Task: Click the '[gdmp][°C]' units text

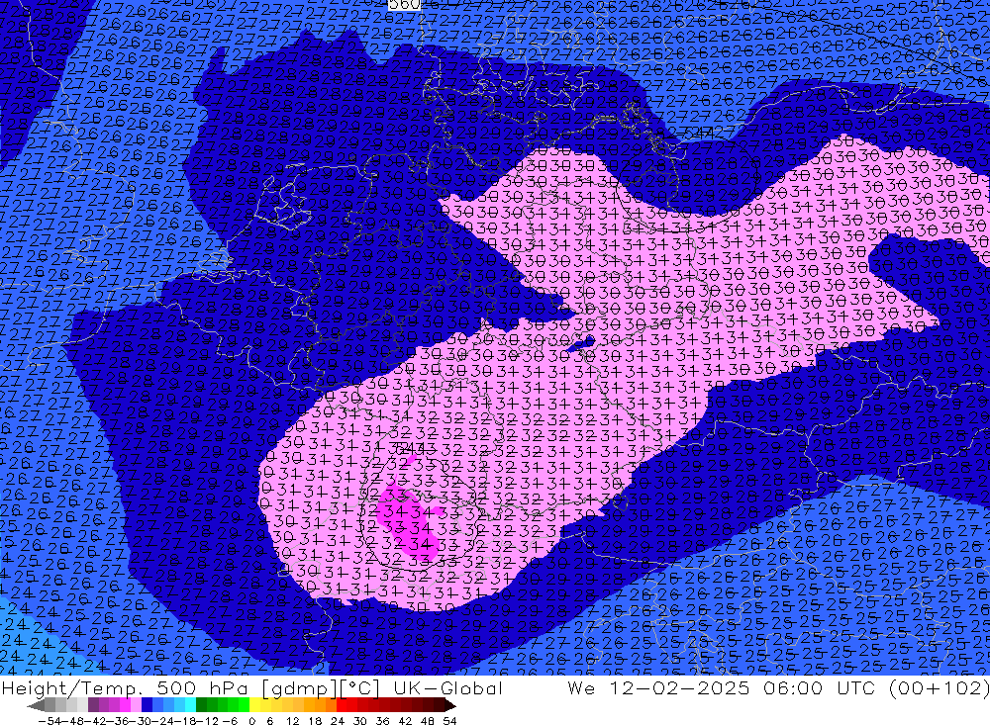Action: pos(321,687)
